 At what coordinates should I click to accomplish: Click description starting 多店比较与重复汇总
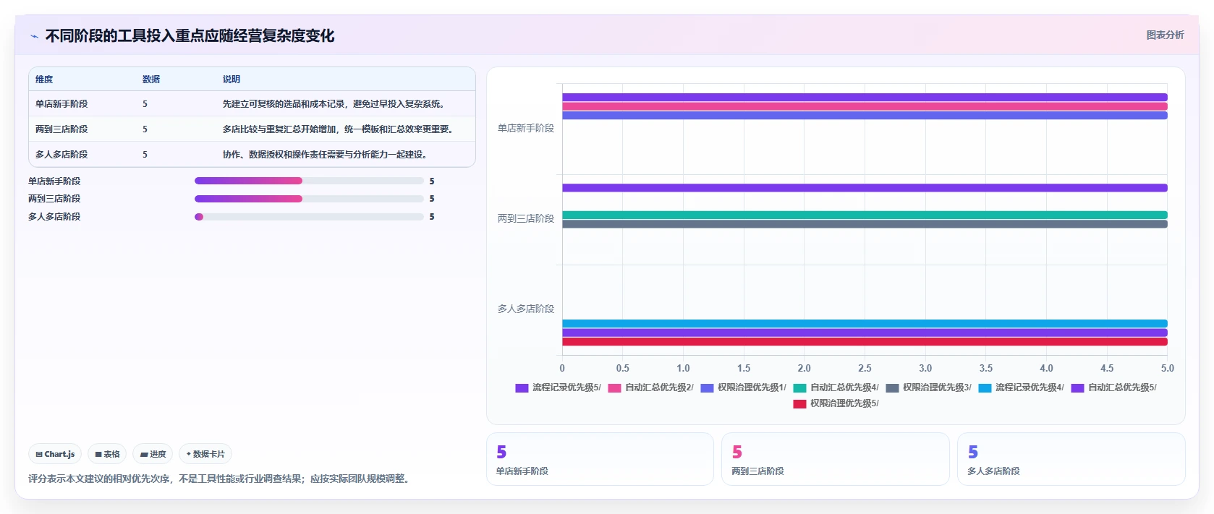[x=338, y=129]
